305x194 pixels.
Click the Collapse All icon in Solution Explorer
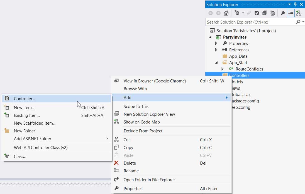265,13
